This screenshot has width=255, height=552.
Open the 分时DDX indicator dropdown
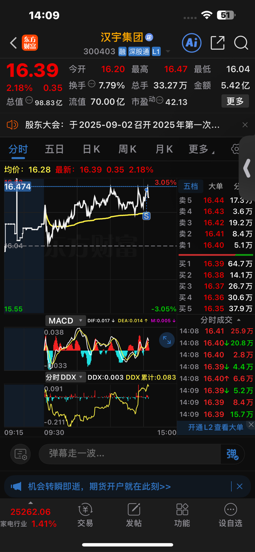(65, 377)
